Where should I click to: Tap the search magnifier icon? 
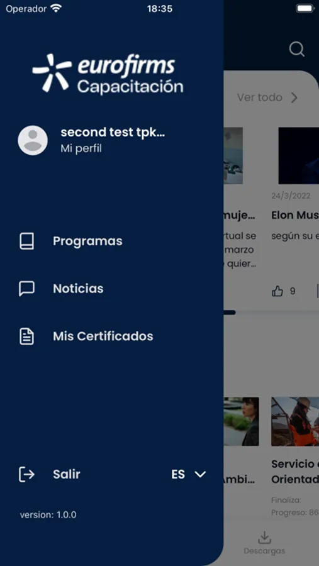click(x=297, y=48)
